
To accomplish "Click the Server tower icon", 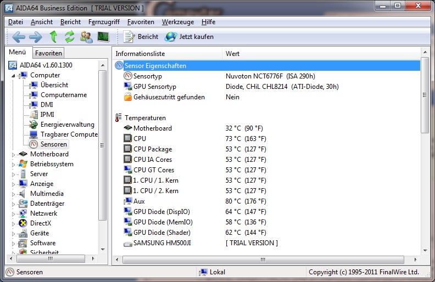I will 23,174.
